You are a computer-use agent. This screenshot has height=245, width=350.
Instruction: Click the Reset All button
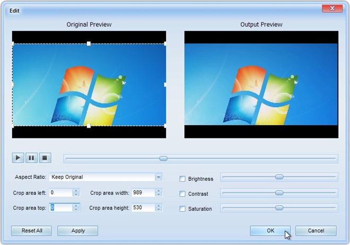32,231
